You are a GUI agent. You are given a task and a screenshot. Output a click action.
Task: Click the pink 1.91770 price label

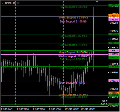[113, 54]
